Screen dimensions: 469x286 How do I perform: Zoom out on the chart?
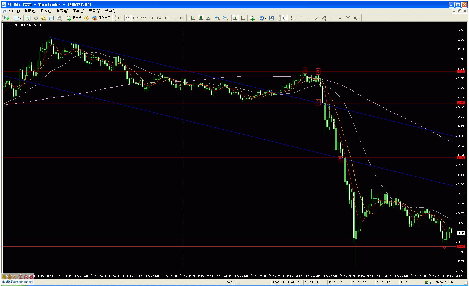pyautogui.click(x=225, y=18)
